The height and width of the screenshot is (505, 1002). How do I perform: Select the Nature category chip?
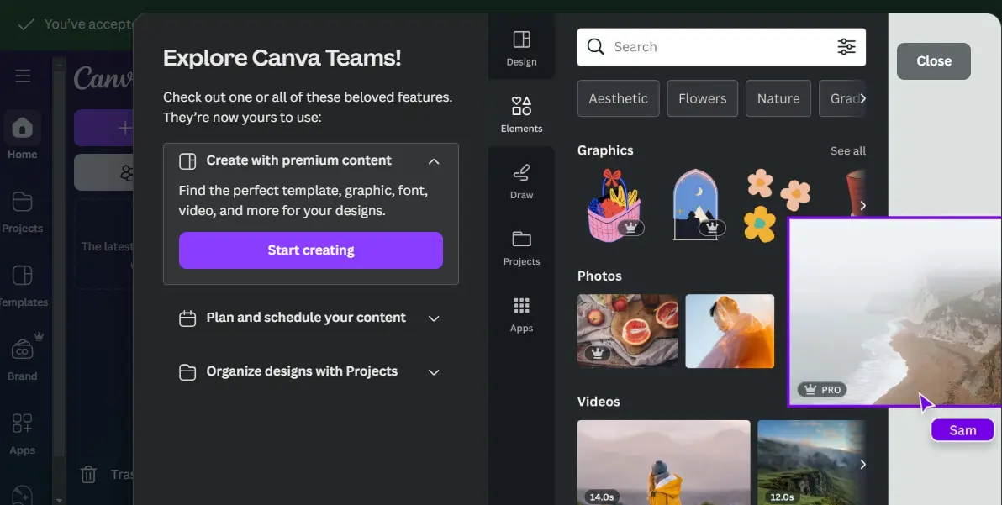[x=778, y=98]
